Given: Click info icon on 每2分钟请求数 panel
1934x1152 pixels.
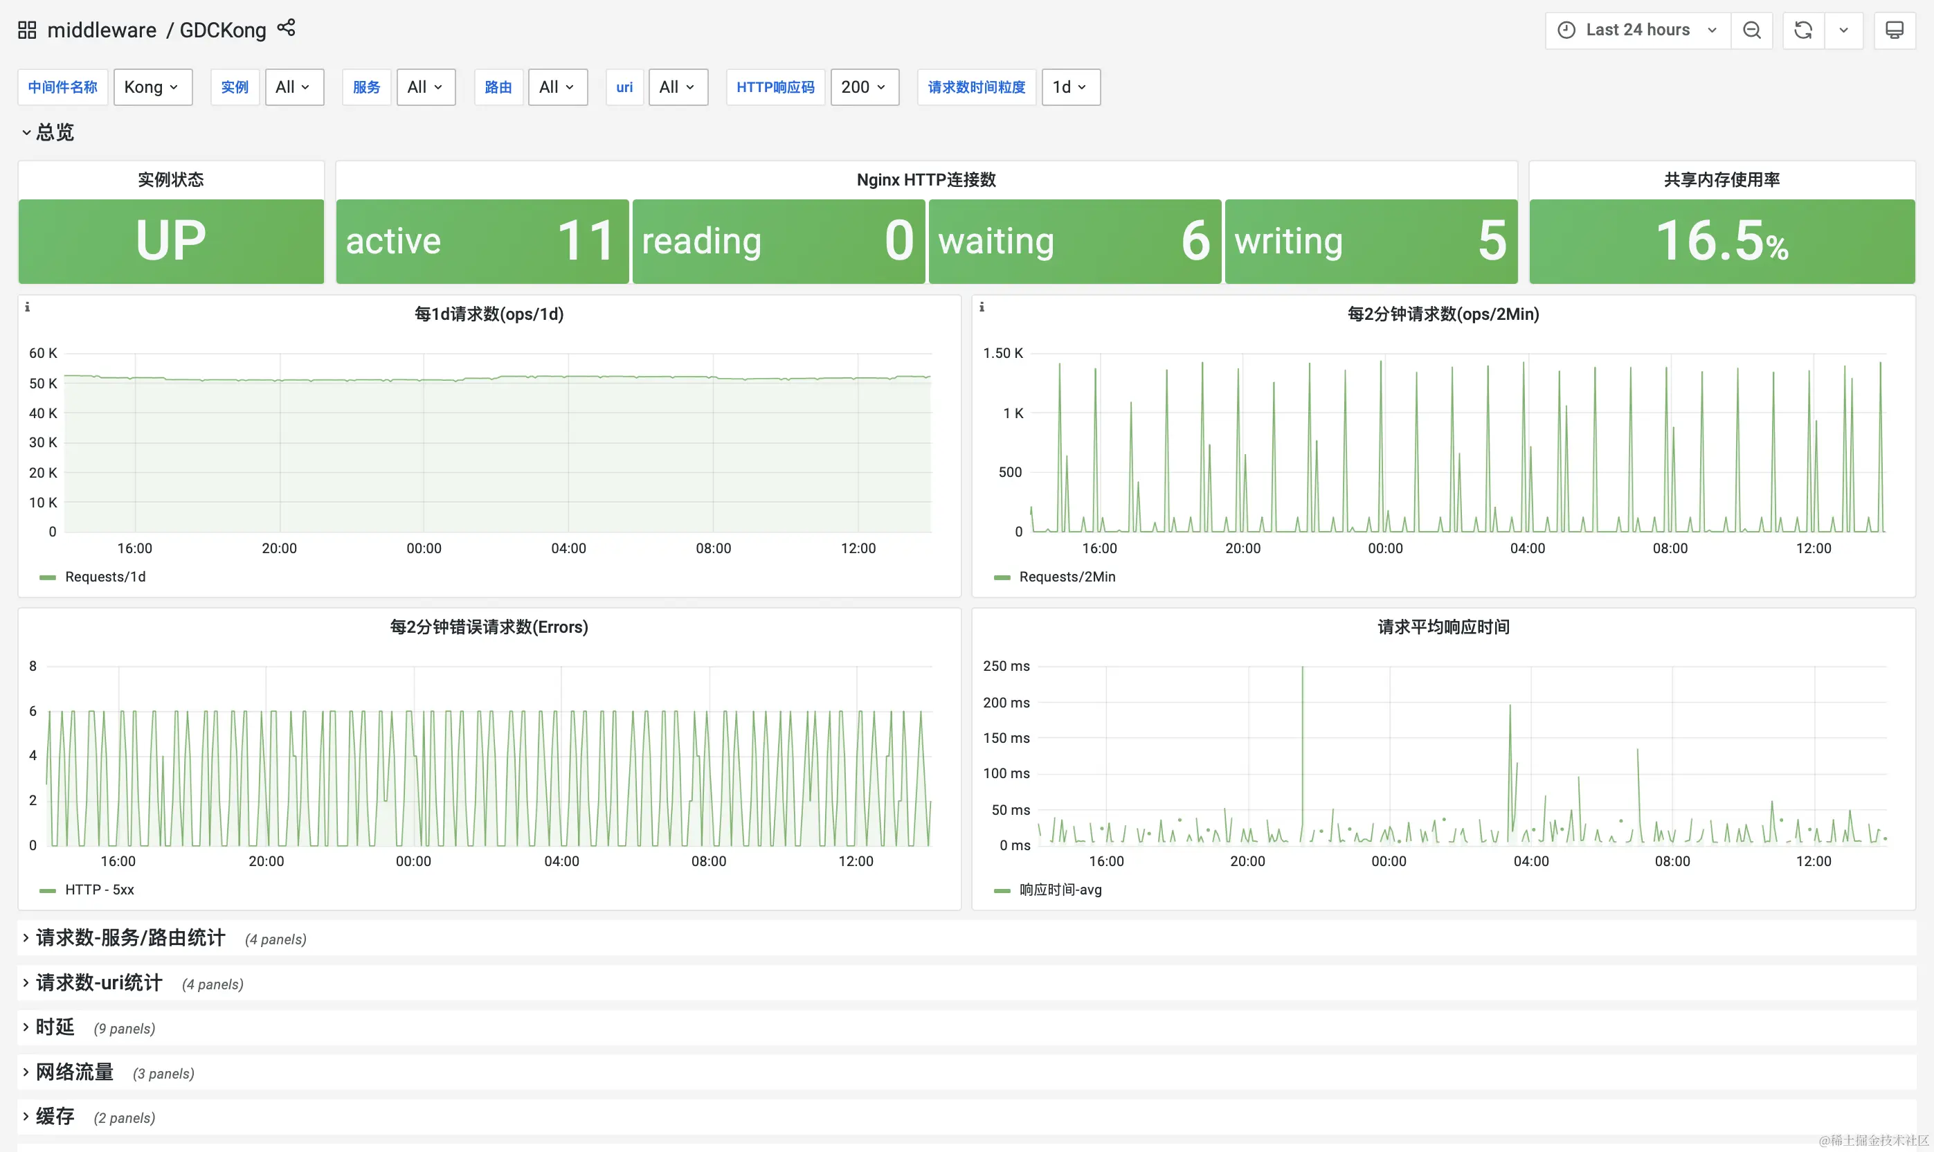Looking at the screenshot, I should point(982,307).
